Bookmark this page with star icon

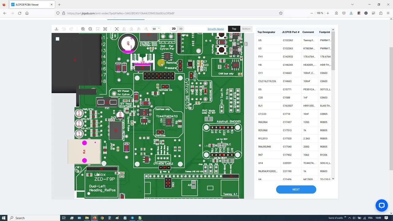click(281, 13)
